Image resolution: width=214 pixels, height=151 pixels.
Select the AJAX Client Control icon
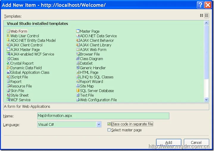point(8,45)
